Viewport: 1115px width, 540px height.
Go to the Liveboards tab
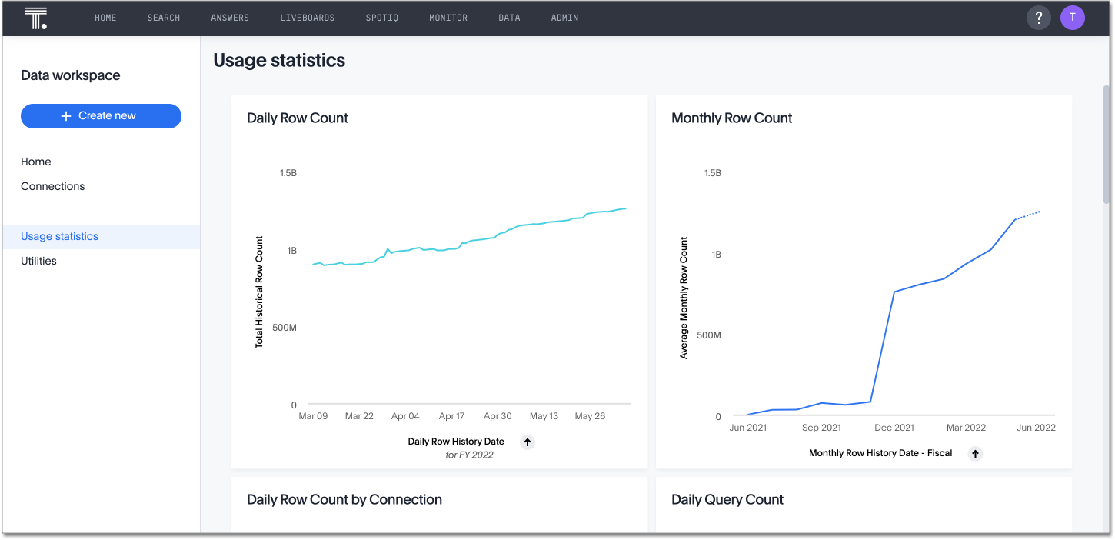click(308, 17)
